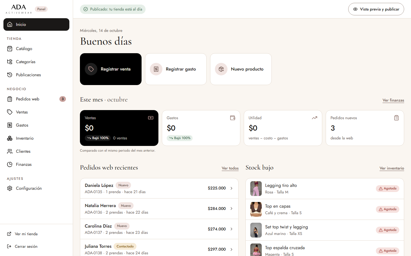Expand Carolina Díaz order chevron
Image resolution: width=411 pixels, height=256 pixels.
(231, 229)
